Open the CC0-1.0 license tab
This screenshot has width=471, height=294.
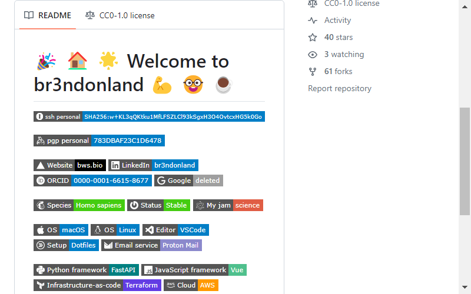[x=120, y=16]
